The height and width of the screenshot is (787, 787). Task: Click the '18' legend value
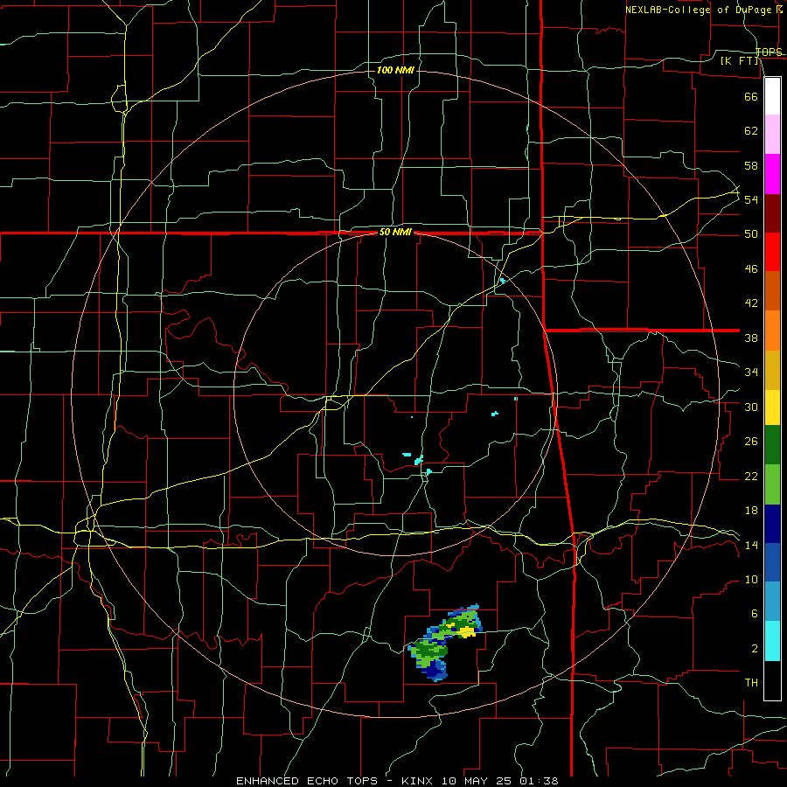coord(751,511)
